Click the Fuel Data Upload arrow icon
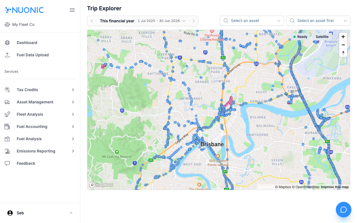 coord(7,55)
